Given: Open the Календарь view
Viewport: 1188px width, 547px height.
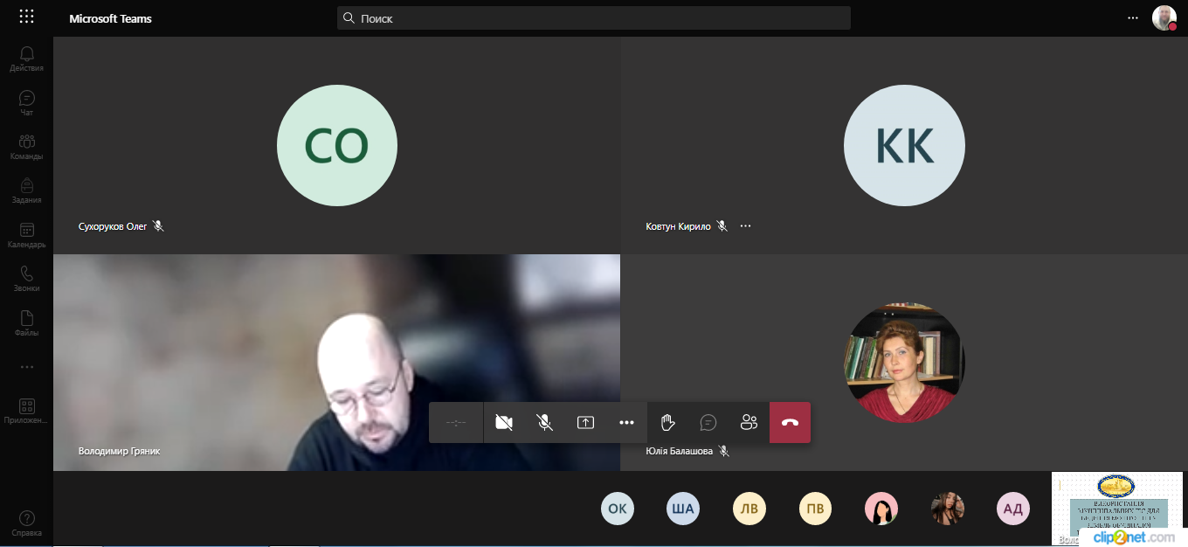Looking at the screenshot, I should coord(26,235).
